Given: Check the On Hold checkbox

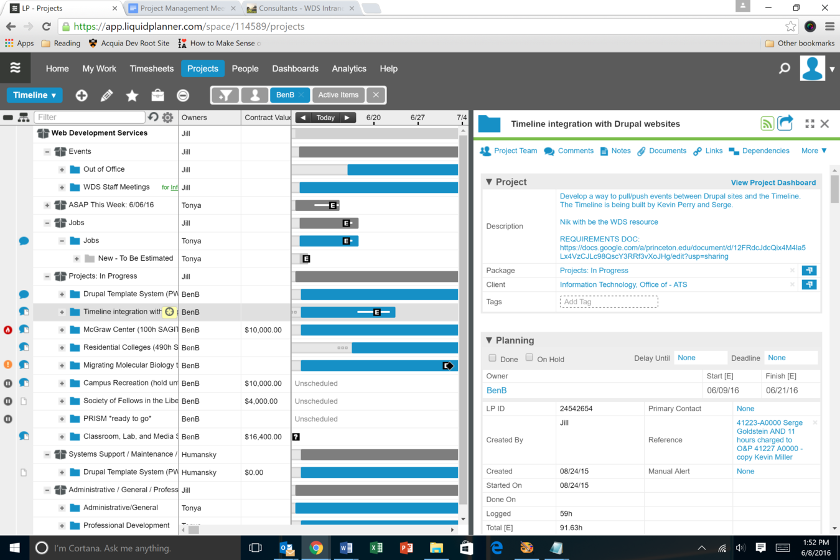Looking at the screenshot, I should [530, 357].
